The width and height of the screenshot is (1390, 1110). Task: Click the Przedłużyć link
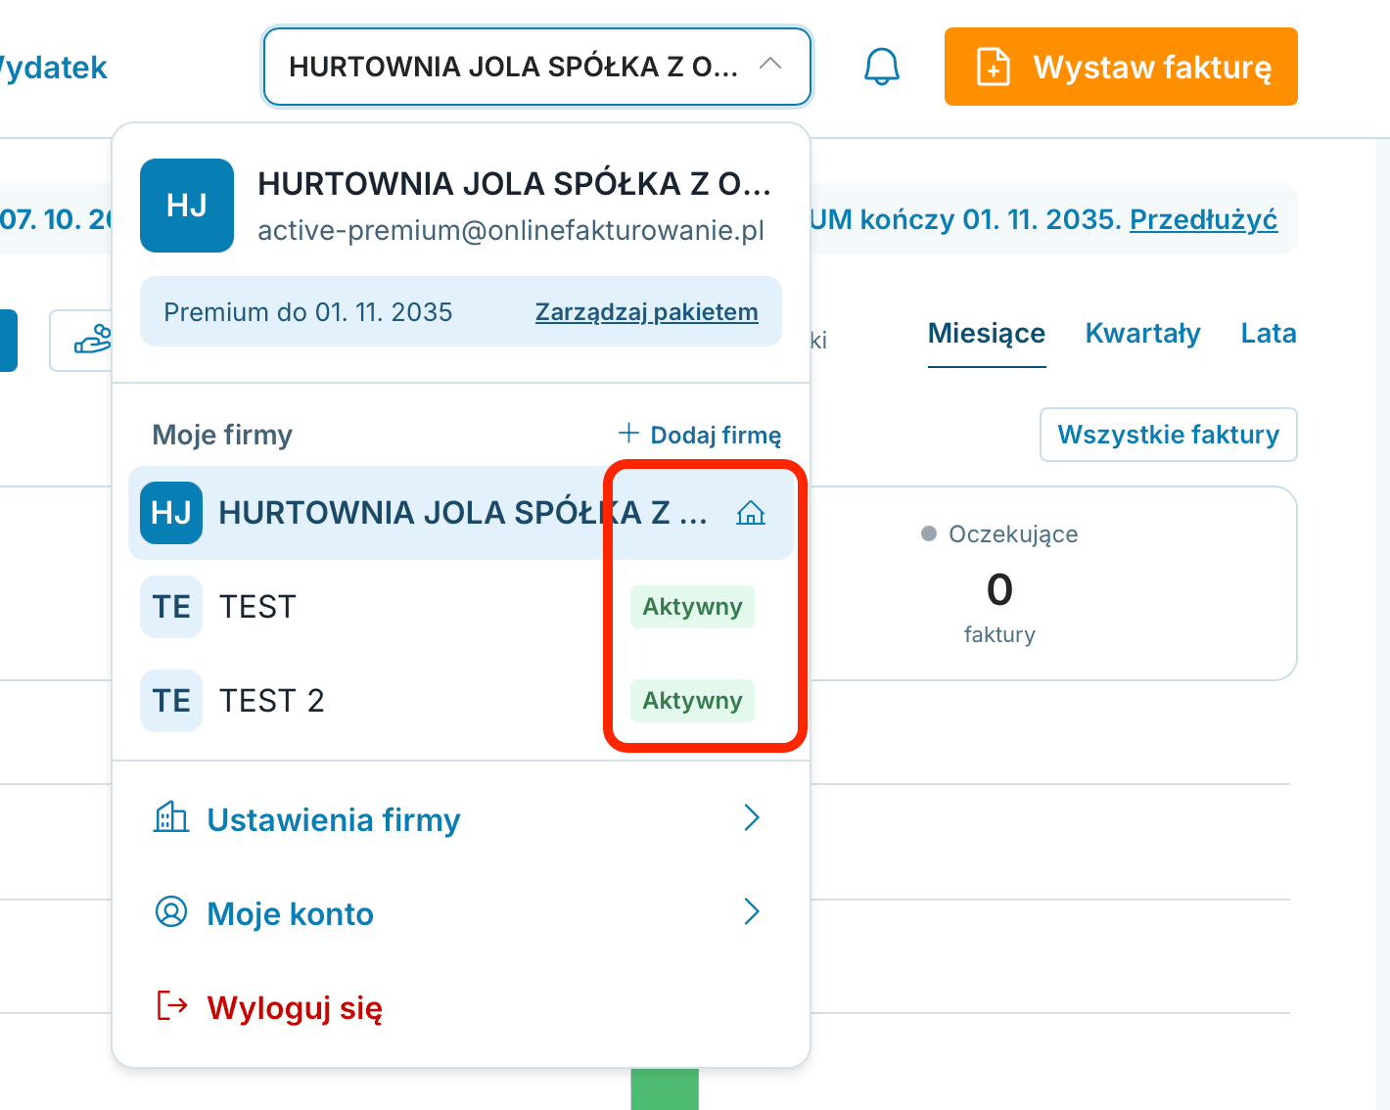[1204, 219]
